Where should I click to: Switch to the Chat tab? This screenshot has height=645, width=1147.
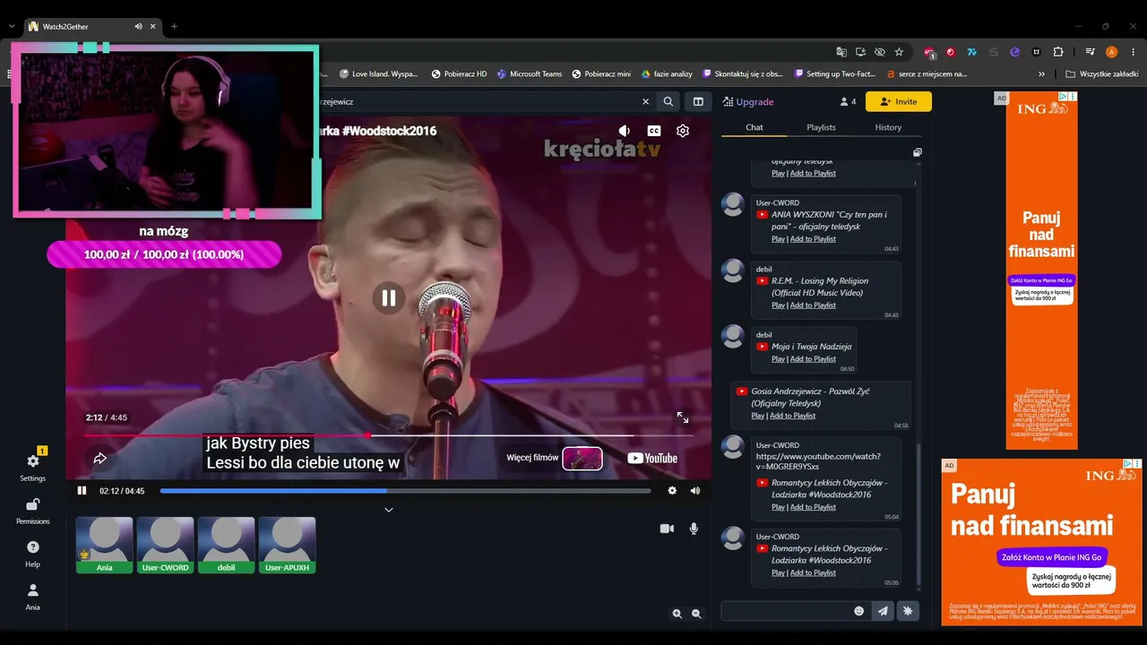pyautogui.click(x=755, y=127)
